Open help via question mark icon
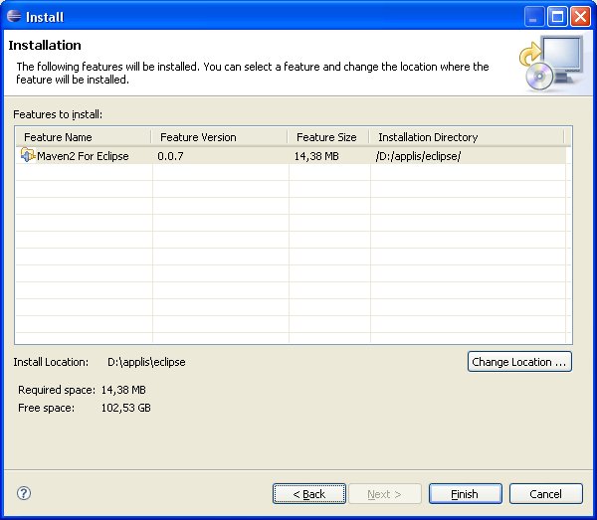Image resolution: width=597 pixels, height=520 pixels. coord(25,493)
